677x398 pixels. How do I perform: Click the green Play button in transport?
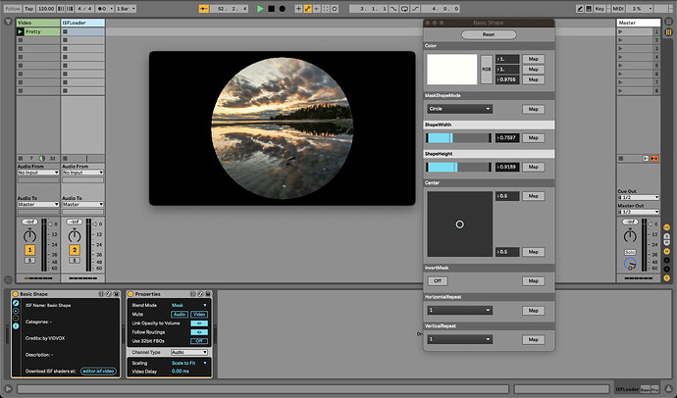(260, 8)
